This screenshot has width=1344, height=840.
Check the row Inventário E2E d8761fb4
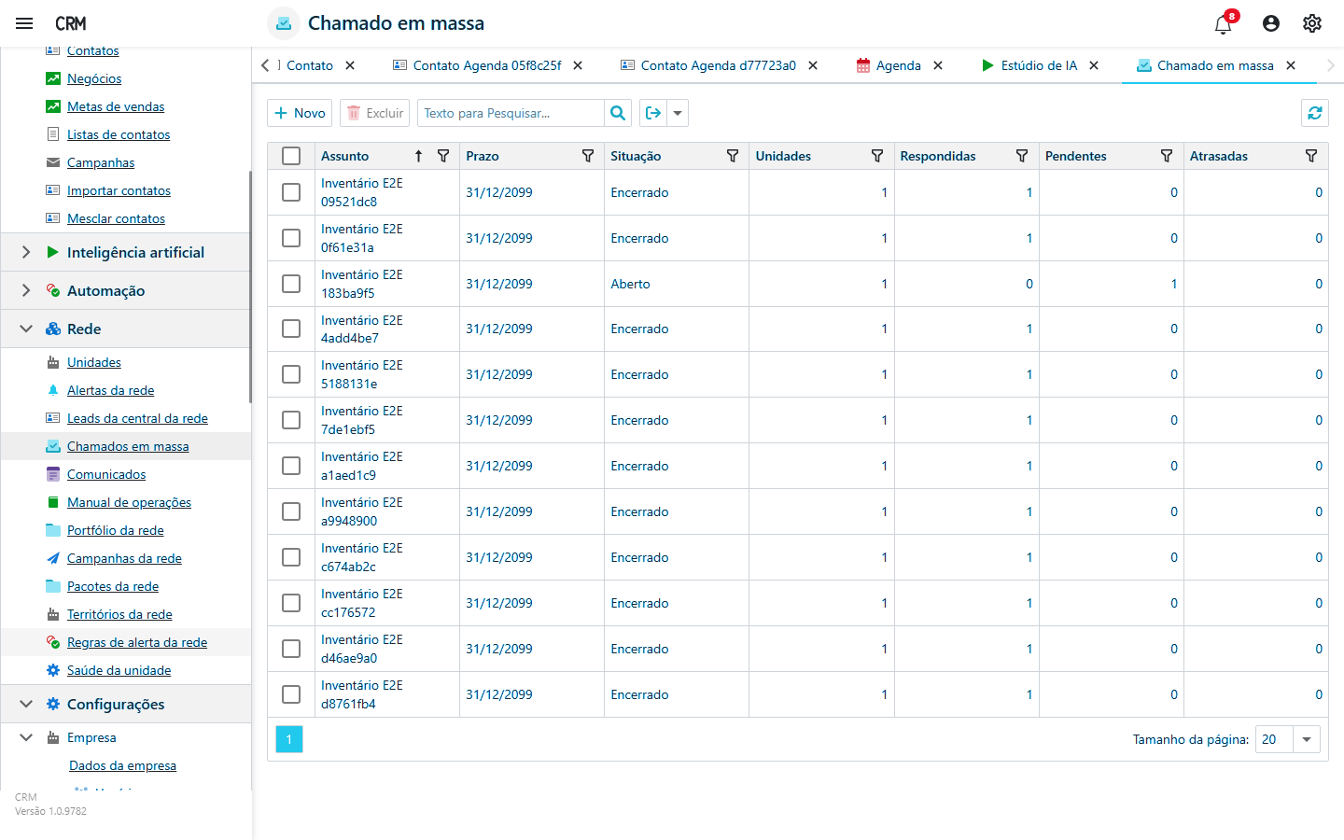click(x=291, y=694)
